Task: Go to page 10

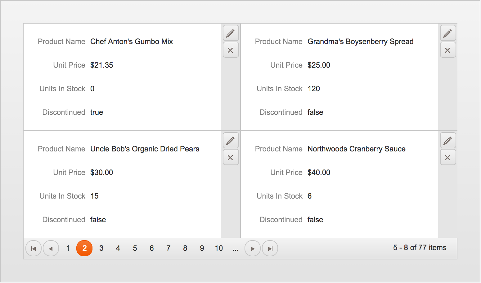Action: click(219, 248)
